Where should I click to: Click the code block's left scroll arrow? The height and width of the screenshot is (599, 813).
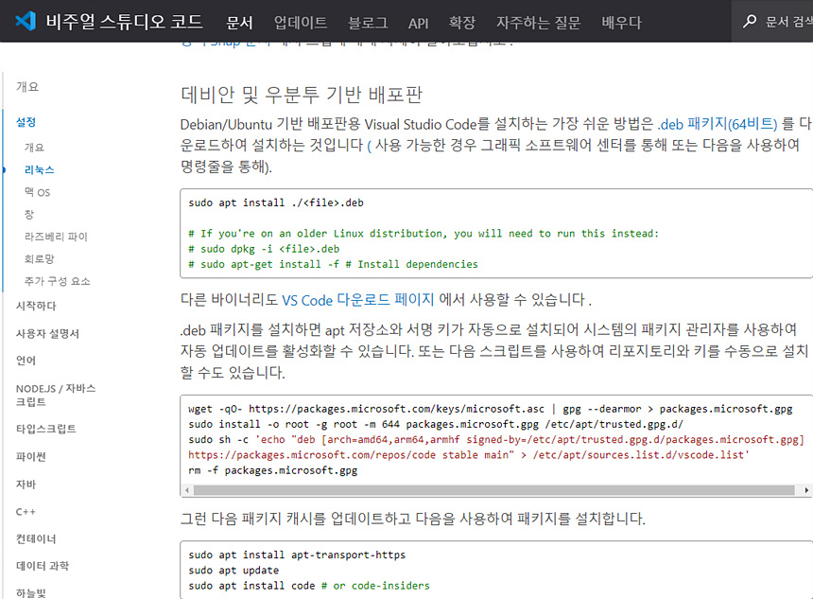(186, 490)
